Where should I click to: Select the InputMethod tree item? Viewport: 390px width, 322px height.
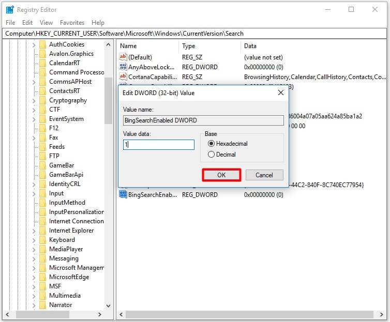click(x=67, y=203)
